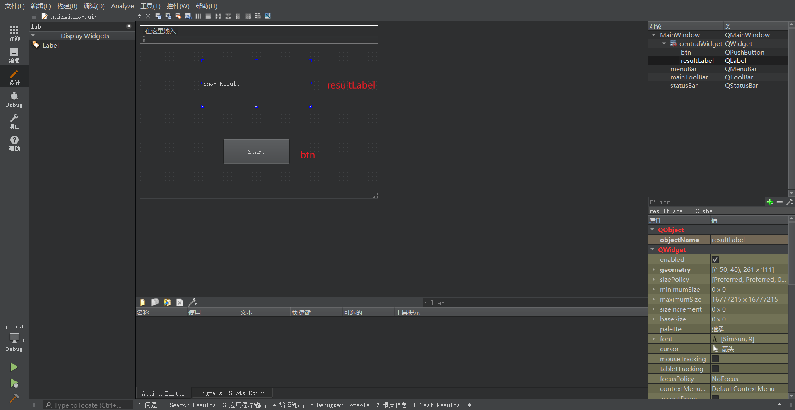
Task: Open the mainwindow.ui document selector dropdown
Action: [x=139, y=17]
